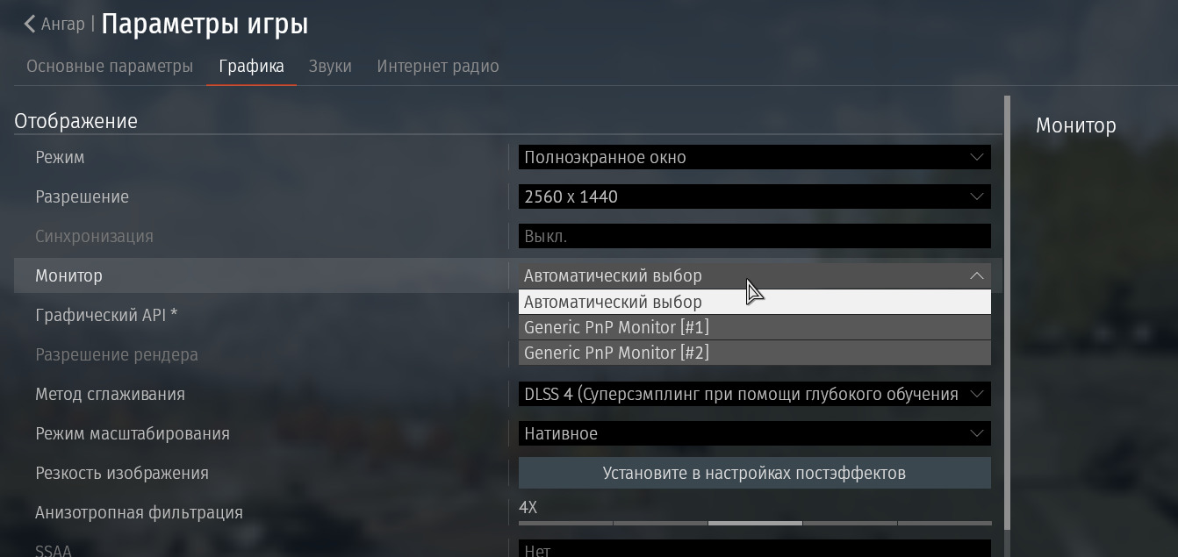Open the 2560 x 1440 resolution dropdown
The image size is (1178, 557).
pos(755,196)
